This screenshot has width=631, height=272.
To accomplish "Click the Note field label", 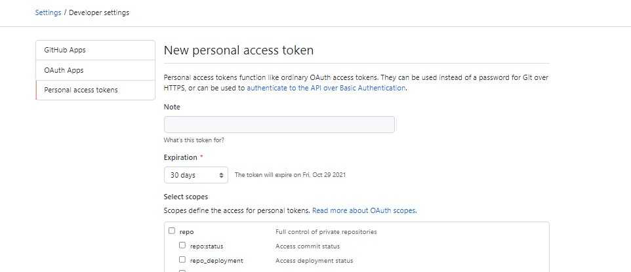I will pos(172,107).
